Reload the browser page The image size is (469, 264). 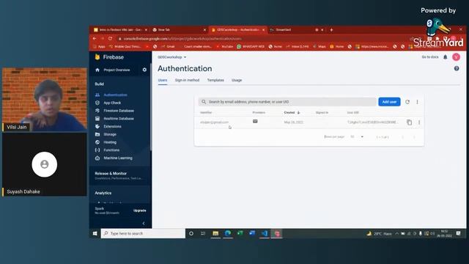[110, 39]
